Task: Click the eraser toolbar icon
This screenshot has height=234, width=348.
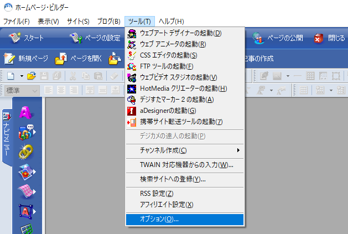Action: 114,76
